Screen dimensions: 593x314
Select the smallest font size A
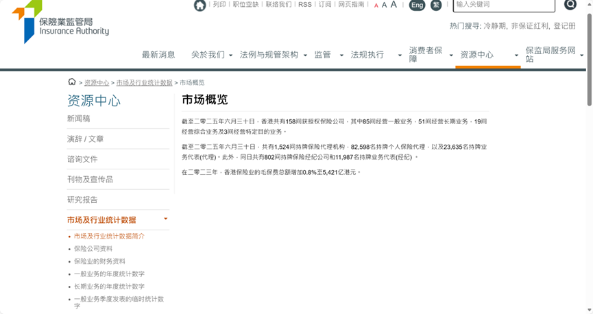tap(376, 5)
